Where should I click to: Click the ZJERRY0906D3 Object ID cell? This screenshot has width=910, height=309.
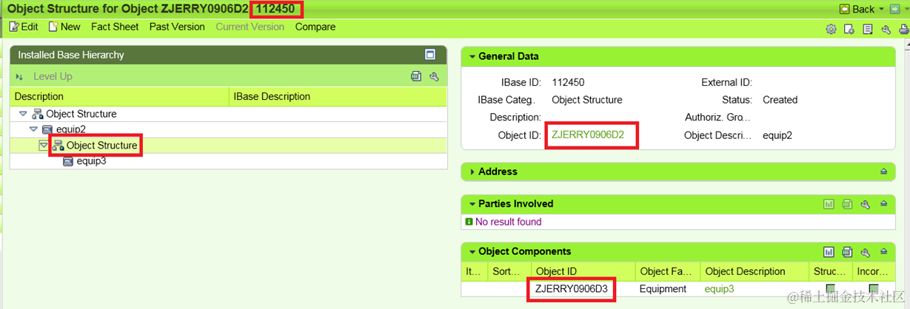(572, 289)
